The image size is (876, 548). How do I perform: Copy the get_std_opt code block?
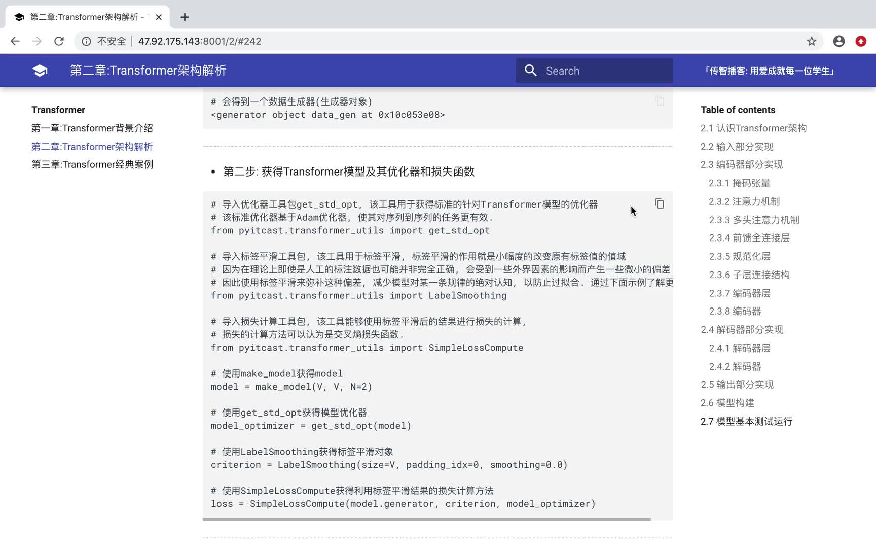pos(660,203)
